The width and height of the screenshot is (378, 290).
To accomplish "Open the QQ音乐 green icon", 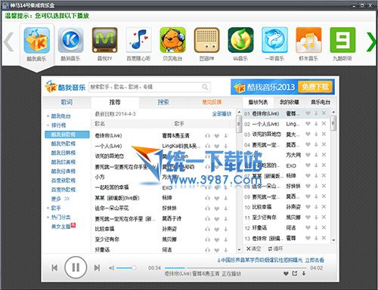I will pyautogui.click(x=240, y=40).
